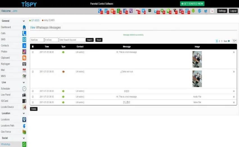
Task: Switch to the sony D2403 device tab
Action: click(48, 20)
